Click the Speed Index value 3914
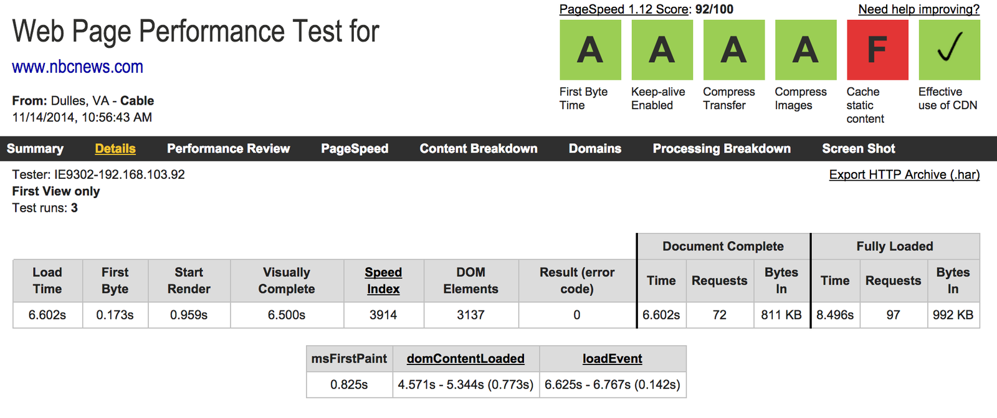Viewport: 997px width, 418px height. [383, 315]
